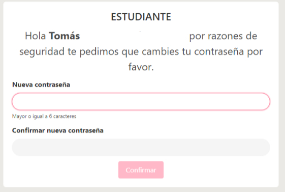Click the gray page background beside the card
Viewport: 285px width, 192px height.
tap(2, 96)
